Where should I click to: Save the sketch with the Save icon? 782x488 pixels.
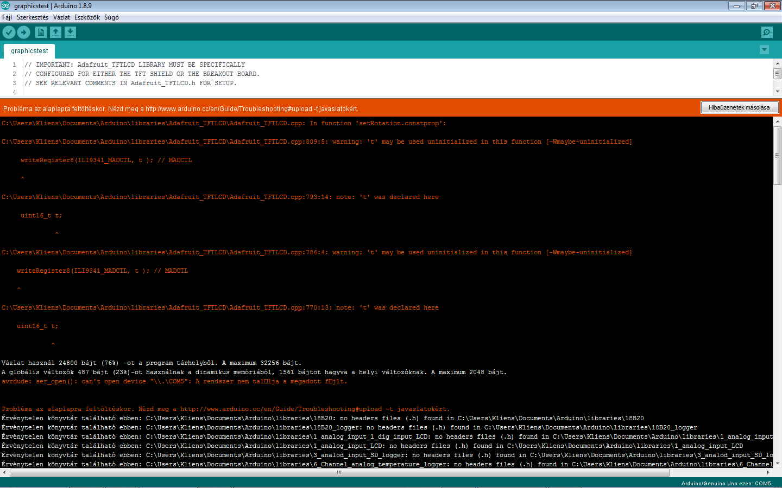pyautogui.click(x=70, y=33)
